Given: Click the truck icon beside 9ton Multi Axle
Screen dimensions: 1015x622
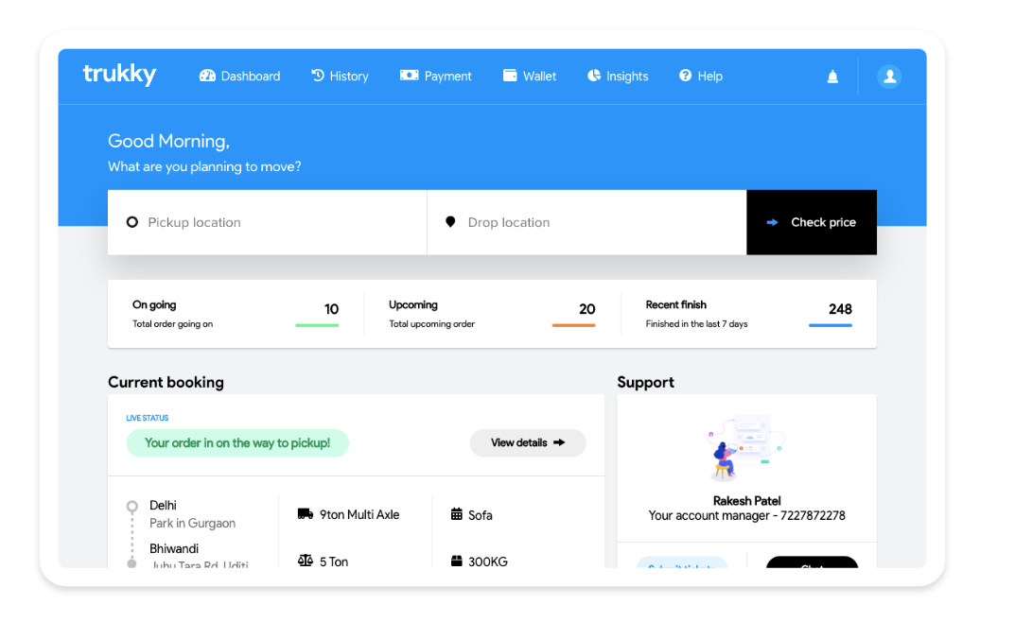Looking at the screenshot, I should [x=306, y=514].
